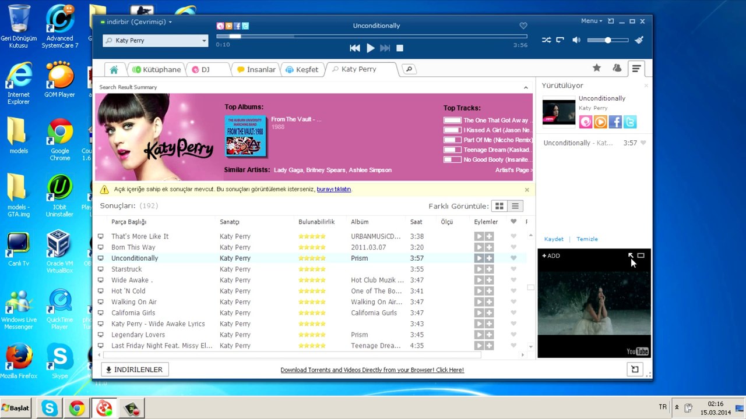Share playing song on Twitter in Yürütülüyor panel
746x419 pixels.
(629, 122)
